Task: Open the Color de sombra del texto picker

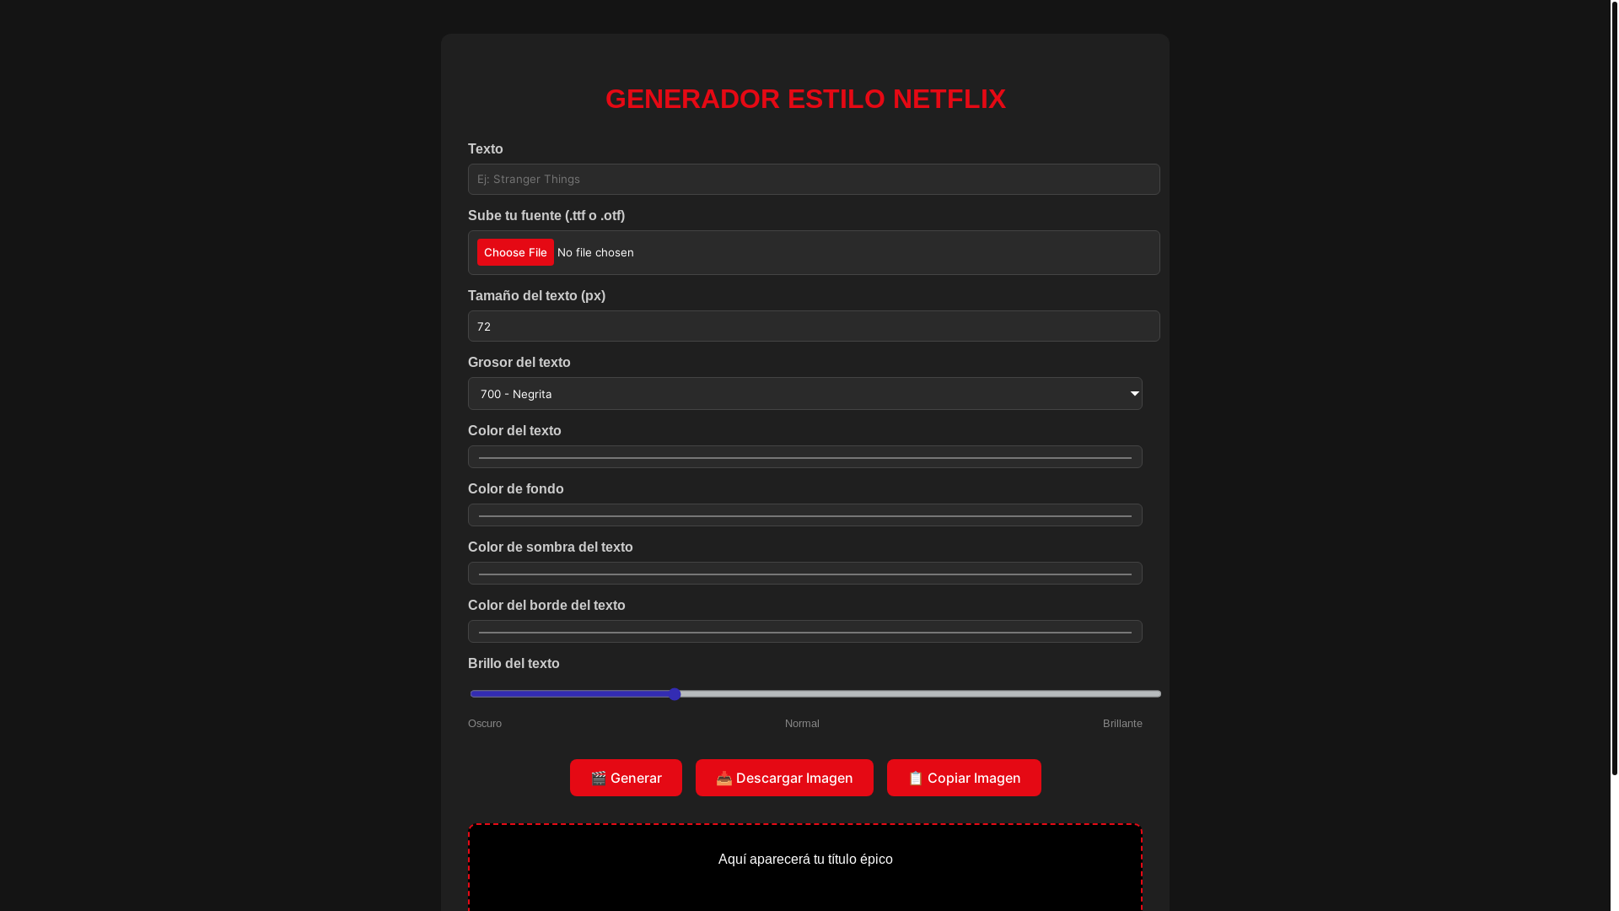Action: tap(805, 574)
